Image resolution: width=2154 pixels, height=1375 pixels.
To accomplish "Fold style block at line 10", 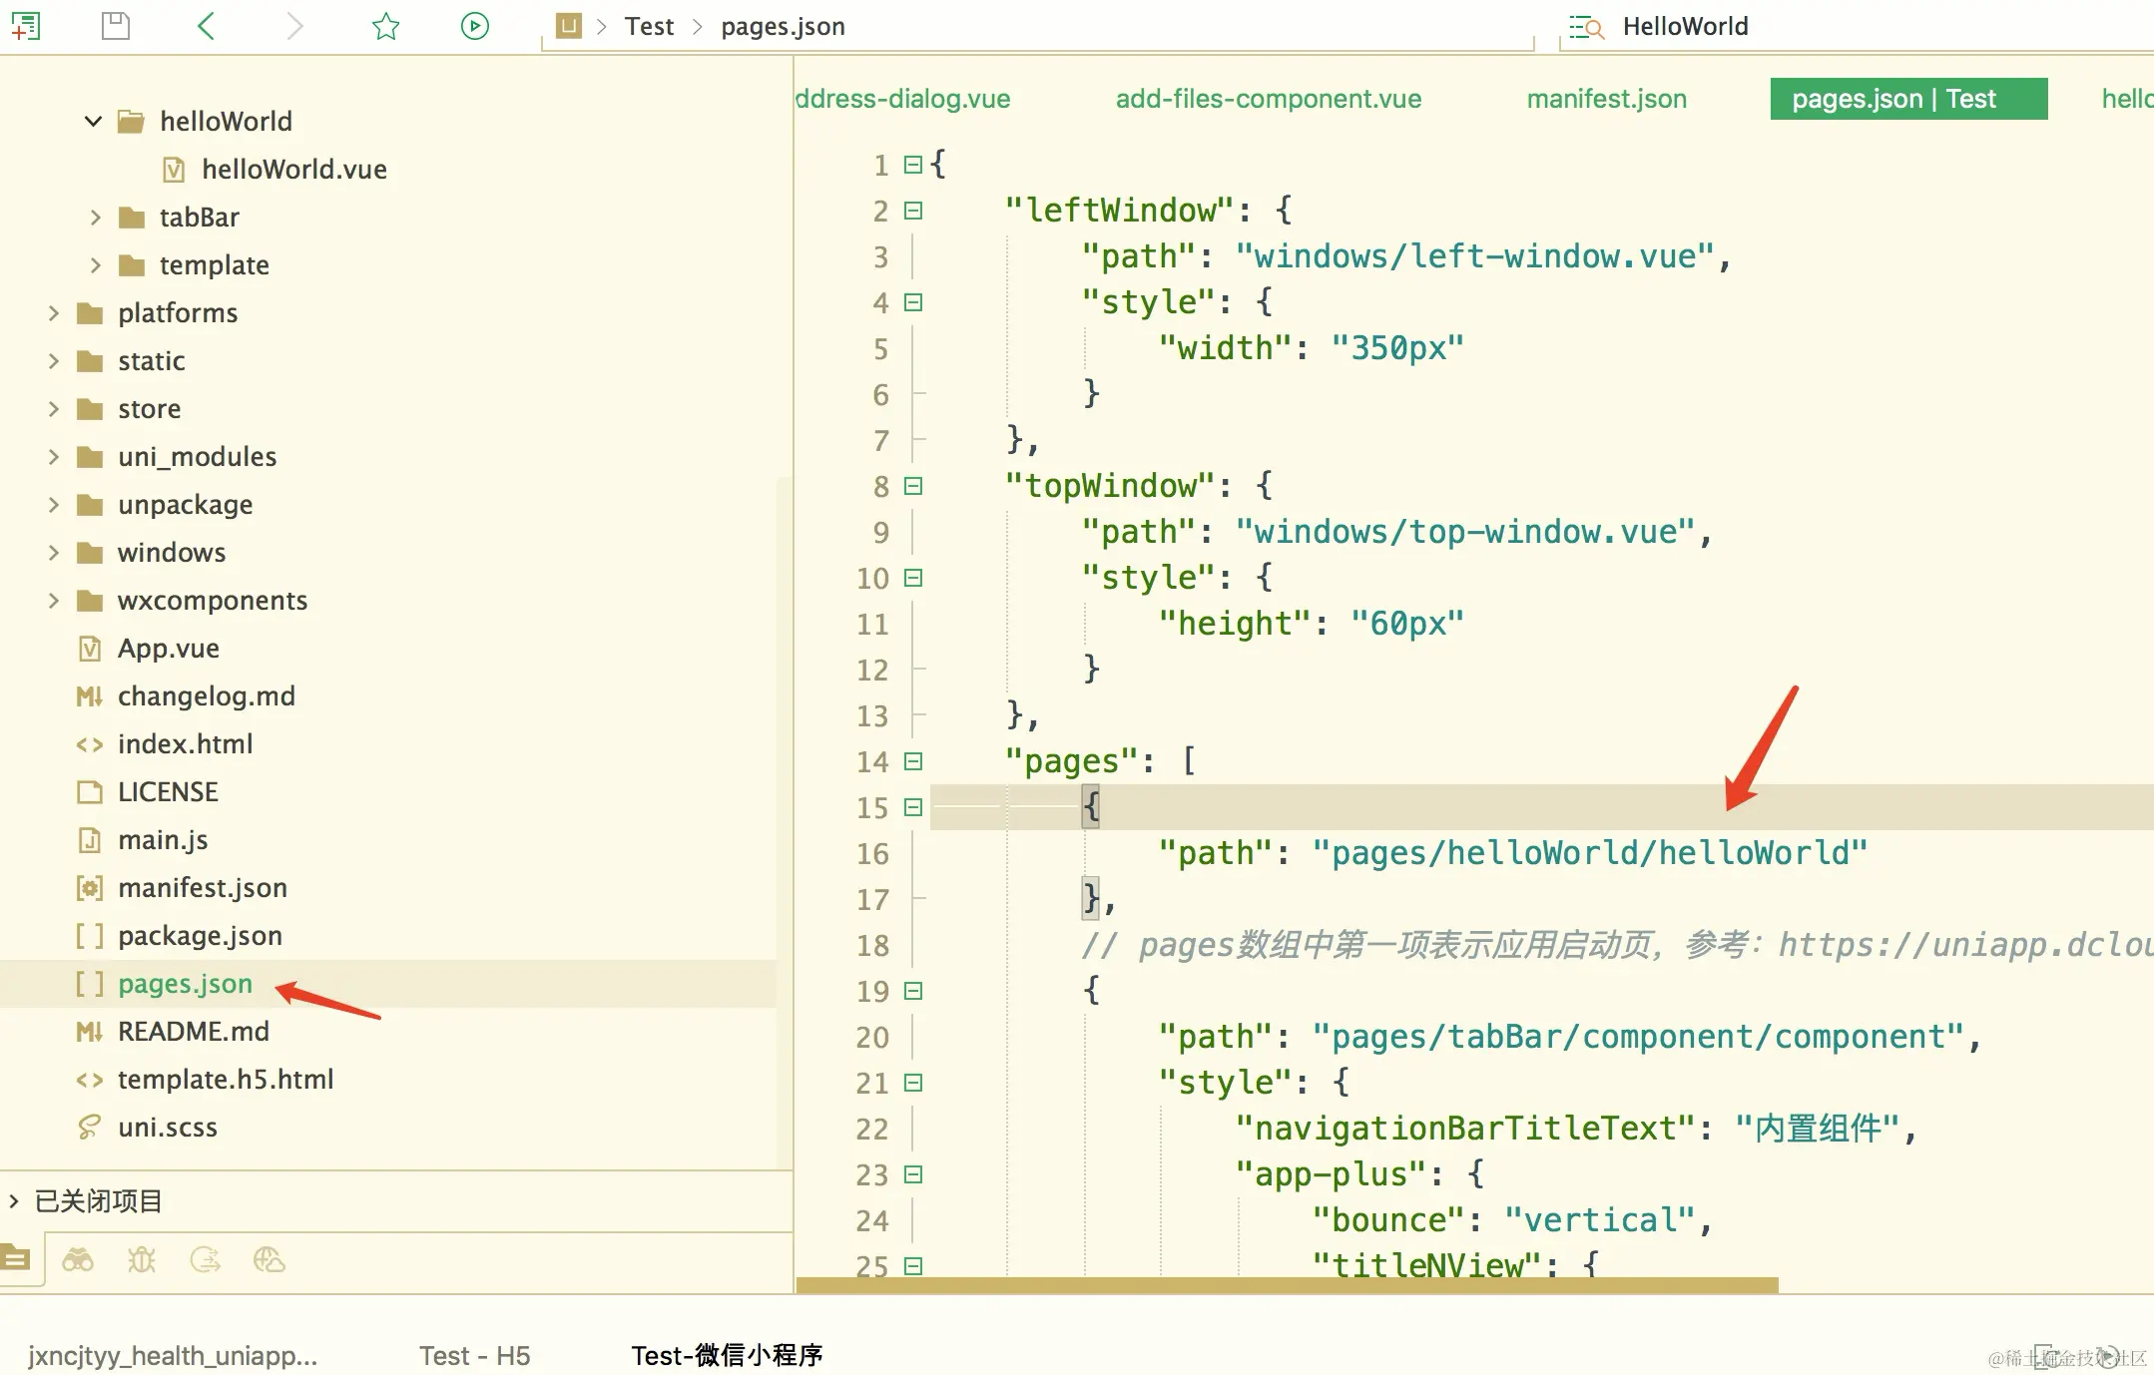I will click(912, 578).
